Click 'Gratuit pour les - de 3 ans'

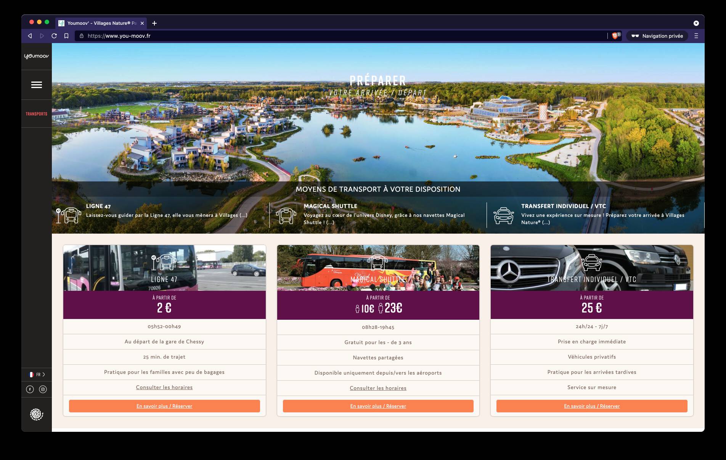coord(378,342)
